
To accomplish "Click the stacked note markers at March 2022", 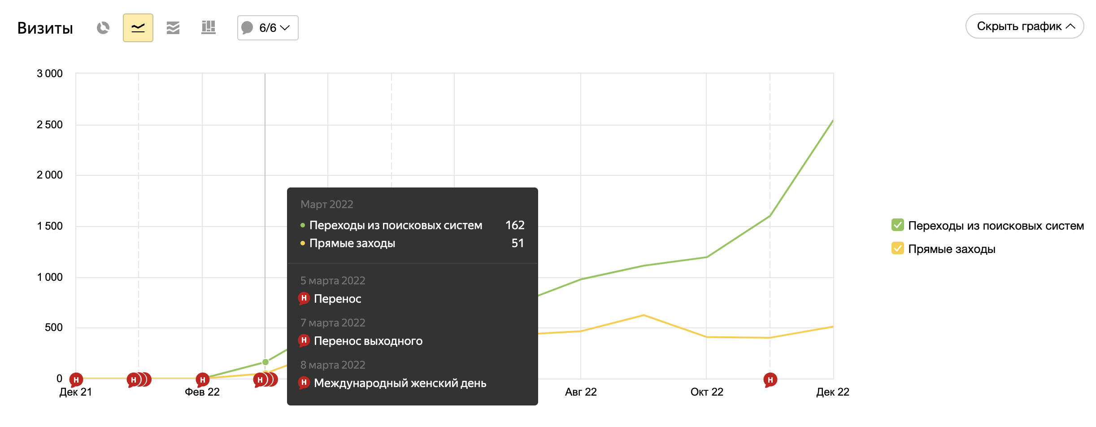I will [265, 380].
